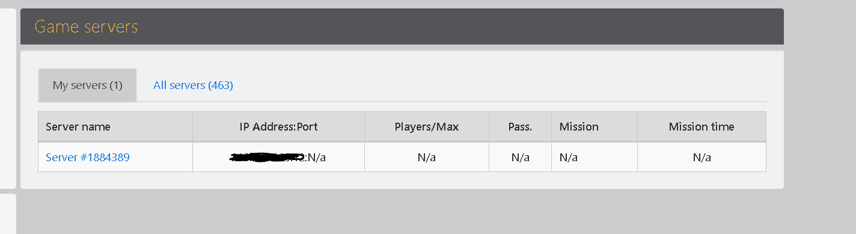Open the All servers (463) tab

(x=193, y=85)
